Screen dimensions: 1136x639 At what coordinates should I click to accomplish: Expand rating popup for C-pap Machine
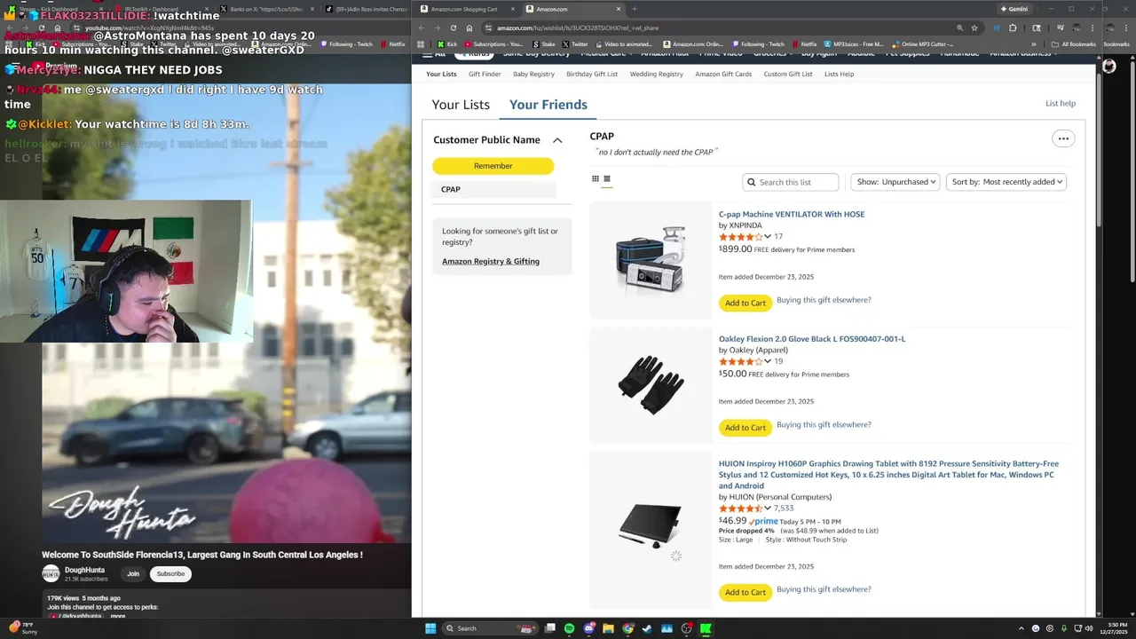point(768,237)
